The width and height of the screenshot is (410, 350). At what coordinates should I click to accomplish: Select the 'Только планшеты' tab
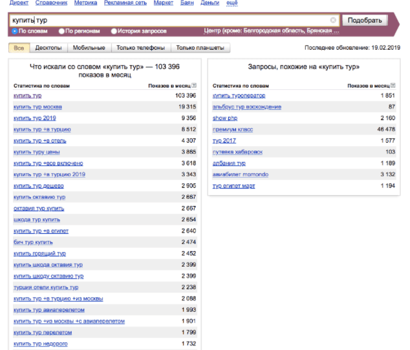tap(200, 48)
